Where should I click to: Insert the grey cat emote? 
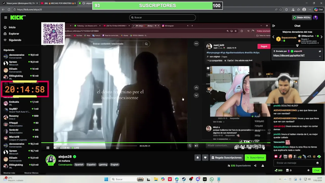click(285, 157)
